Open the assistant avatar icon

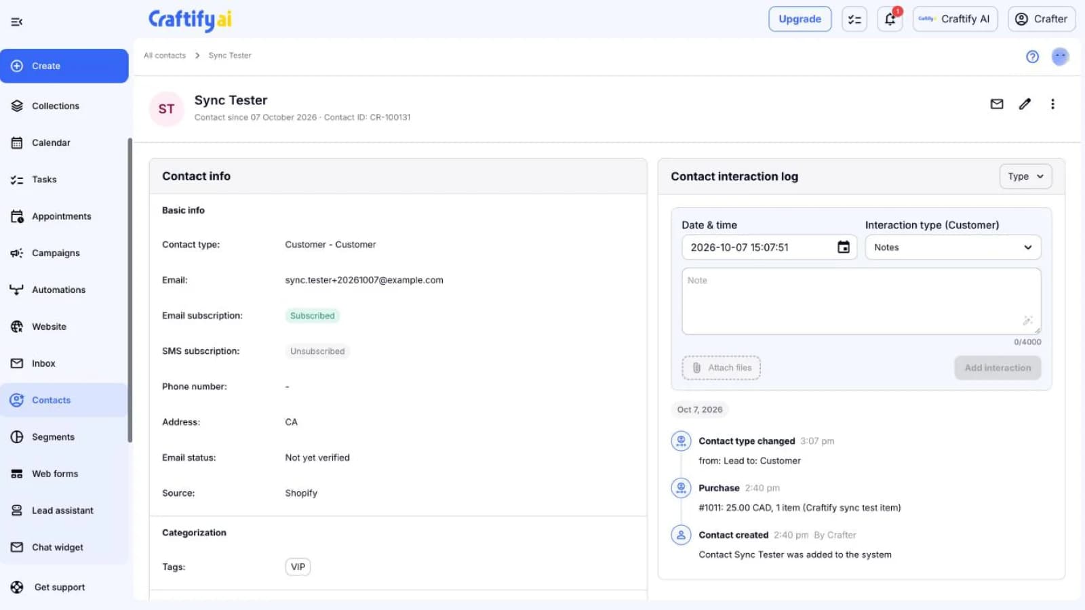click(1060, 56)
